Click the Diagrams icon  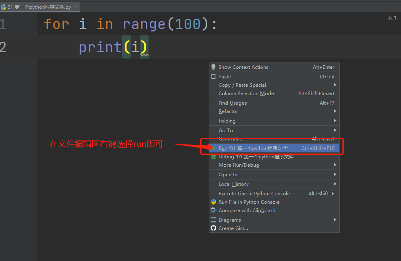213,220
